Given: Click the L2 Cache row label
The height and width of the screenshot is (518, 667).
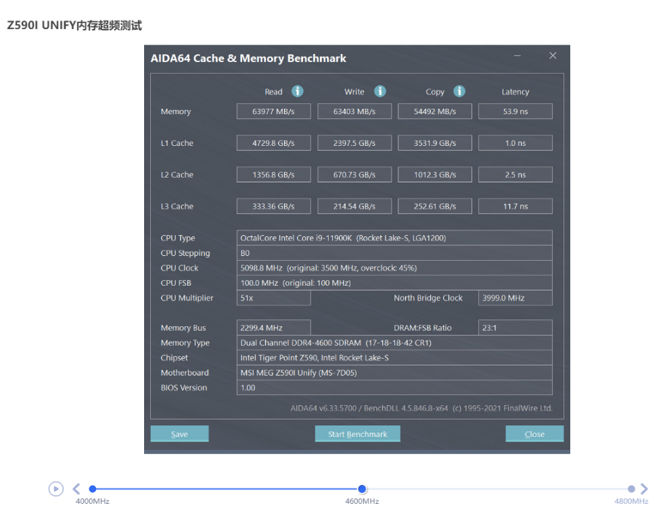Looking at the screenshot, I should pos(177,174).
